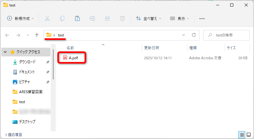The width and height of the screenshot is (254, 139).
Task: Go up one folder level
Action: [37, 35]
